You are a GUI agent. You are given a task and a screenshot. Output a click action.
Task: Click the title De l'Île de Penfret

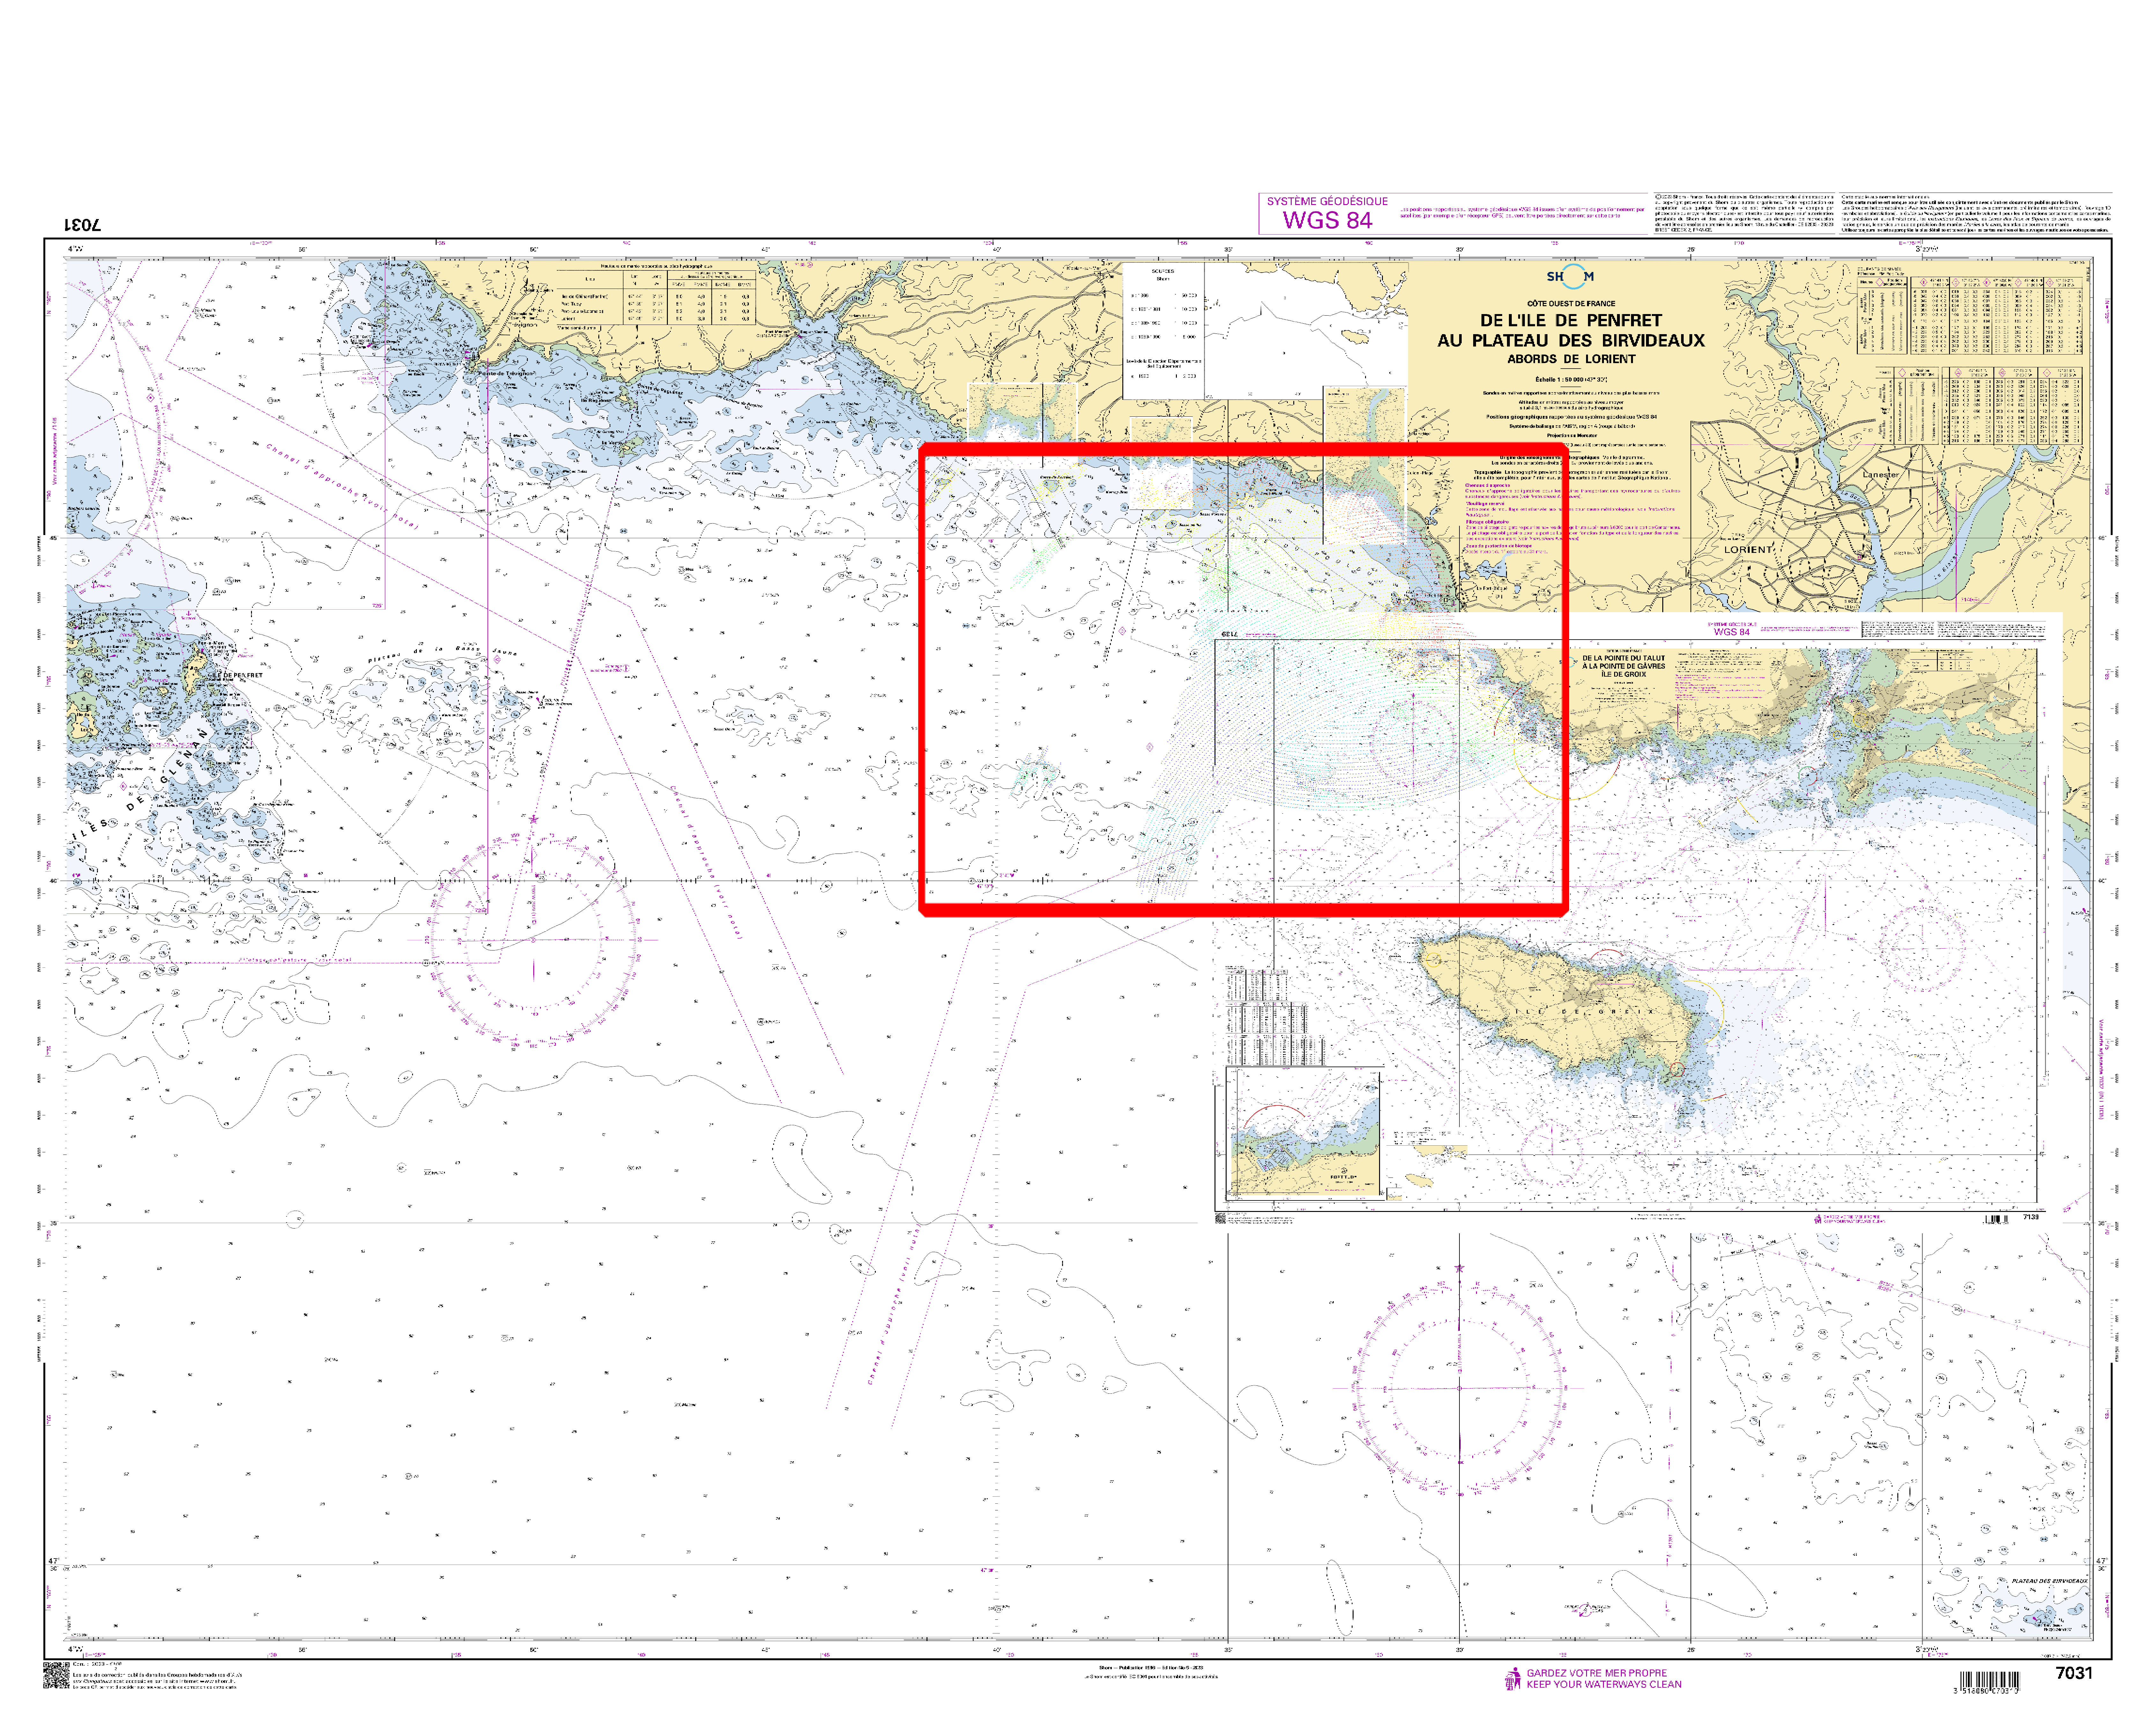pyautogui.click(x=1571, y=320)
